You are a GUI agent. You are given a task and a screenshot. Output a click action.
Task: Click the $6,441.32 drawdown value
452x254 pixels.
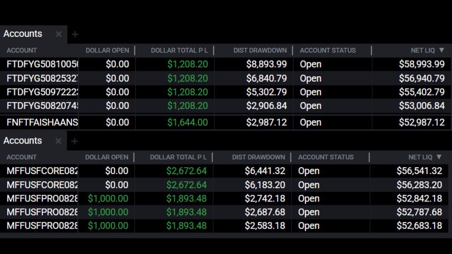265,171
